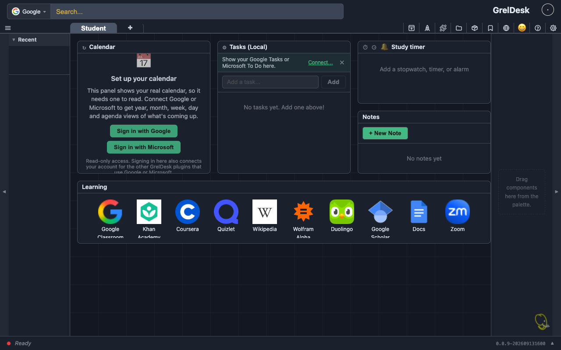Viewport: 561px width, 350px height.
Task: Open the folder toolbar icon
Action: click(x=459, y=28)
